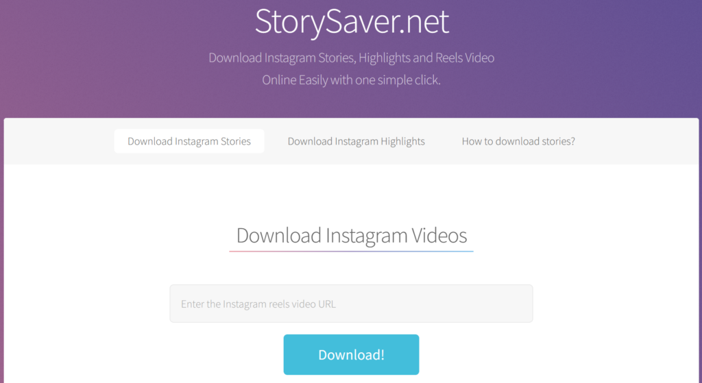
Task: Click the 'Enter the Instagram reels video URL' placeholder
Action: click(x=258, y=304)
